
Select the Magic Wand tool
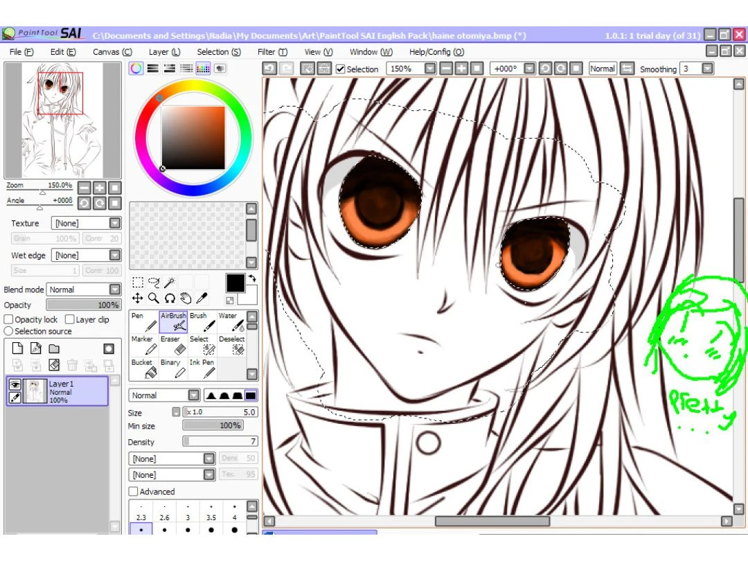pyautogui.click(x=170, y=283)
